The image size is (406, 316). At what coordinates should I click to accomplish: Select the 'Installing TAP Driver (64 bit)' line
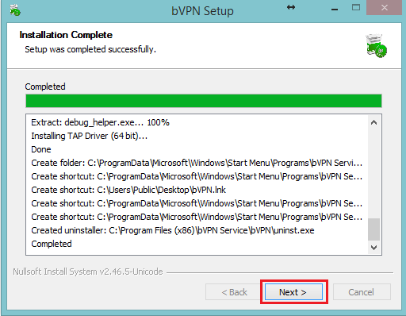[90, 136]
